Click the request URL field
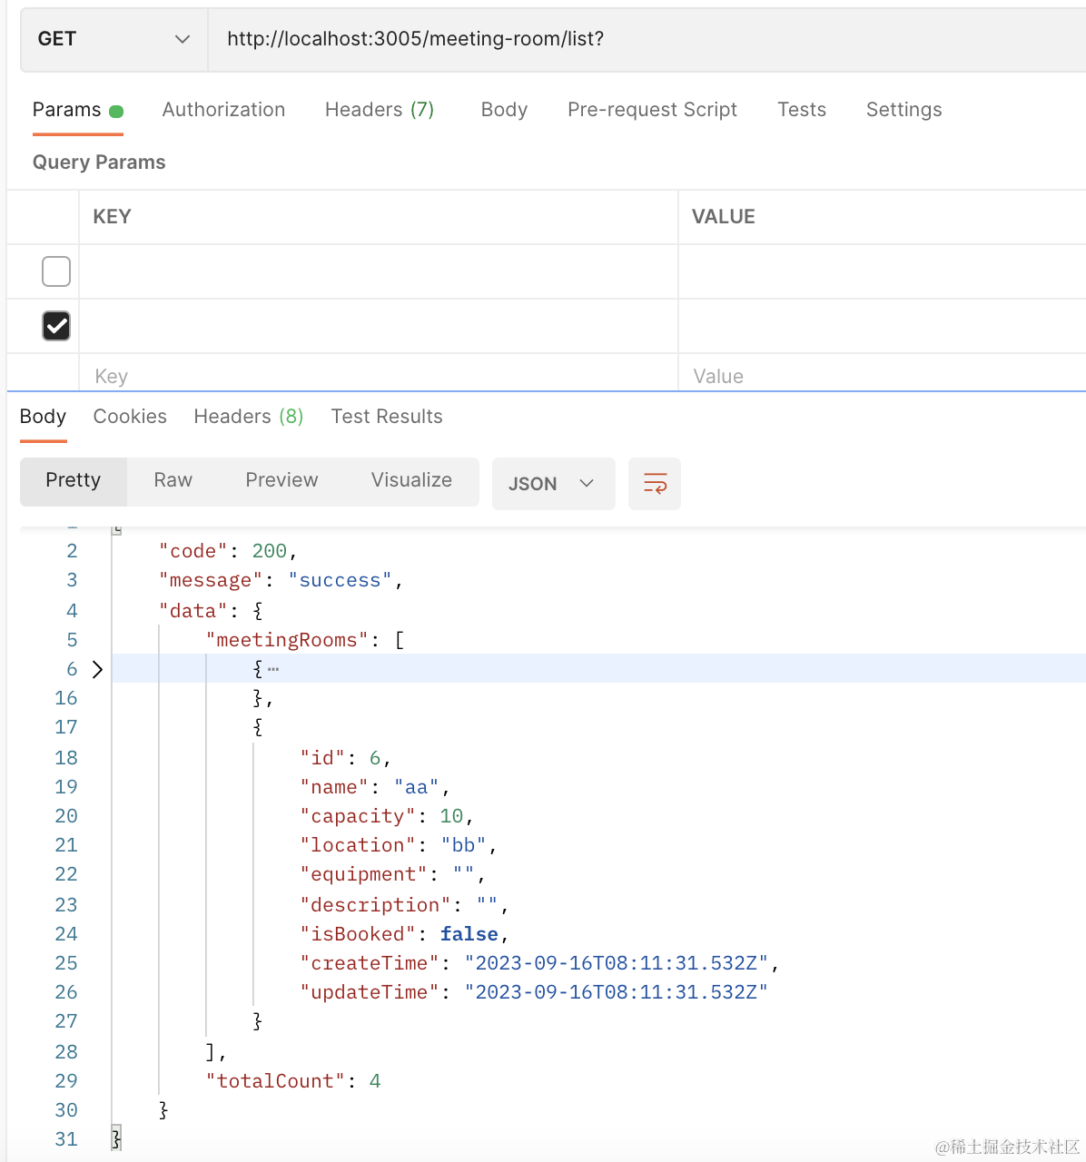 tap(636, 39)
